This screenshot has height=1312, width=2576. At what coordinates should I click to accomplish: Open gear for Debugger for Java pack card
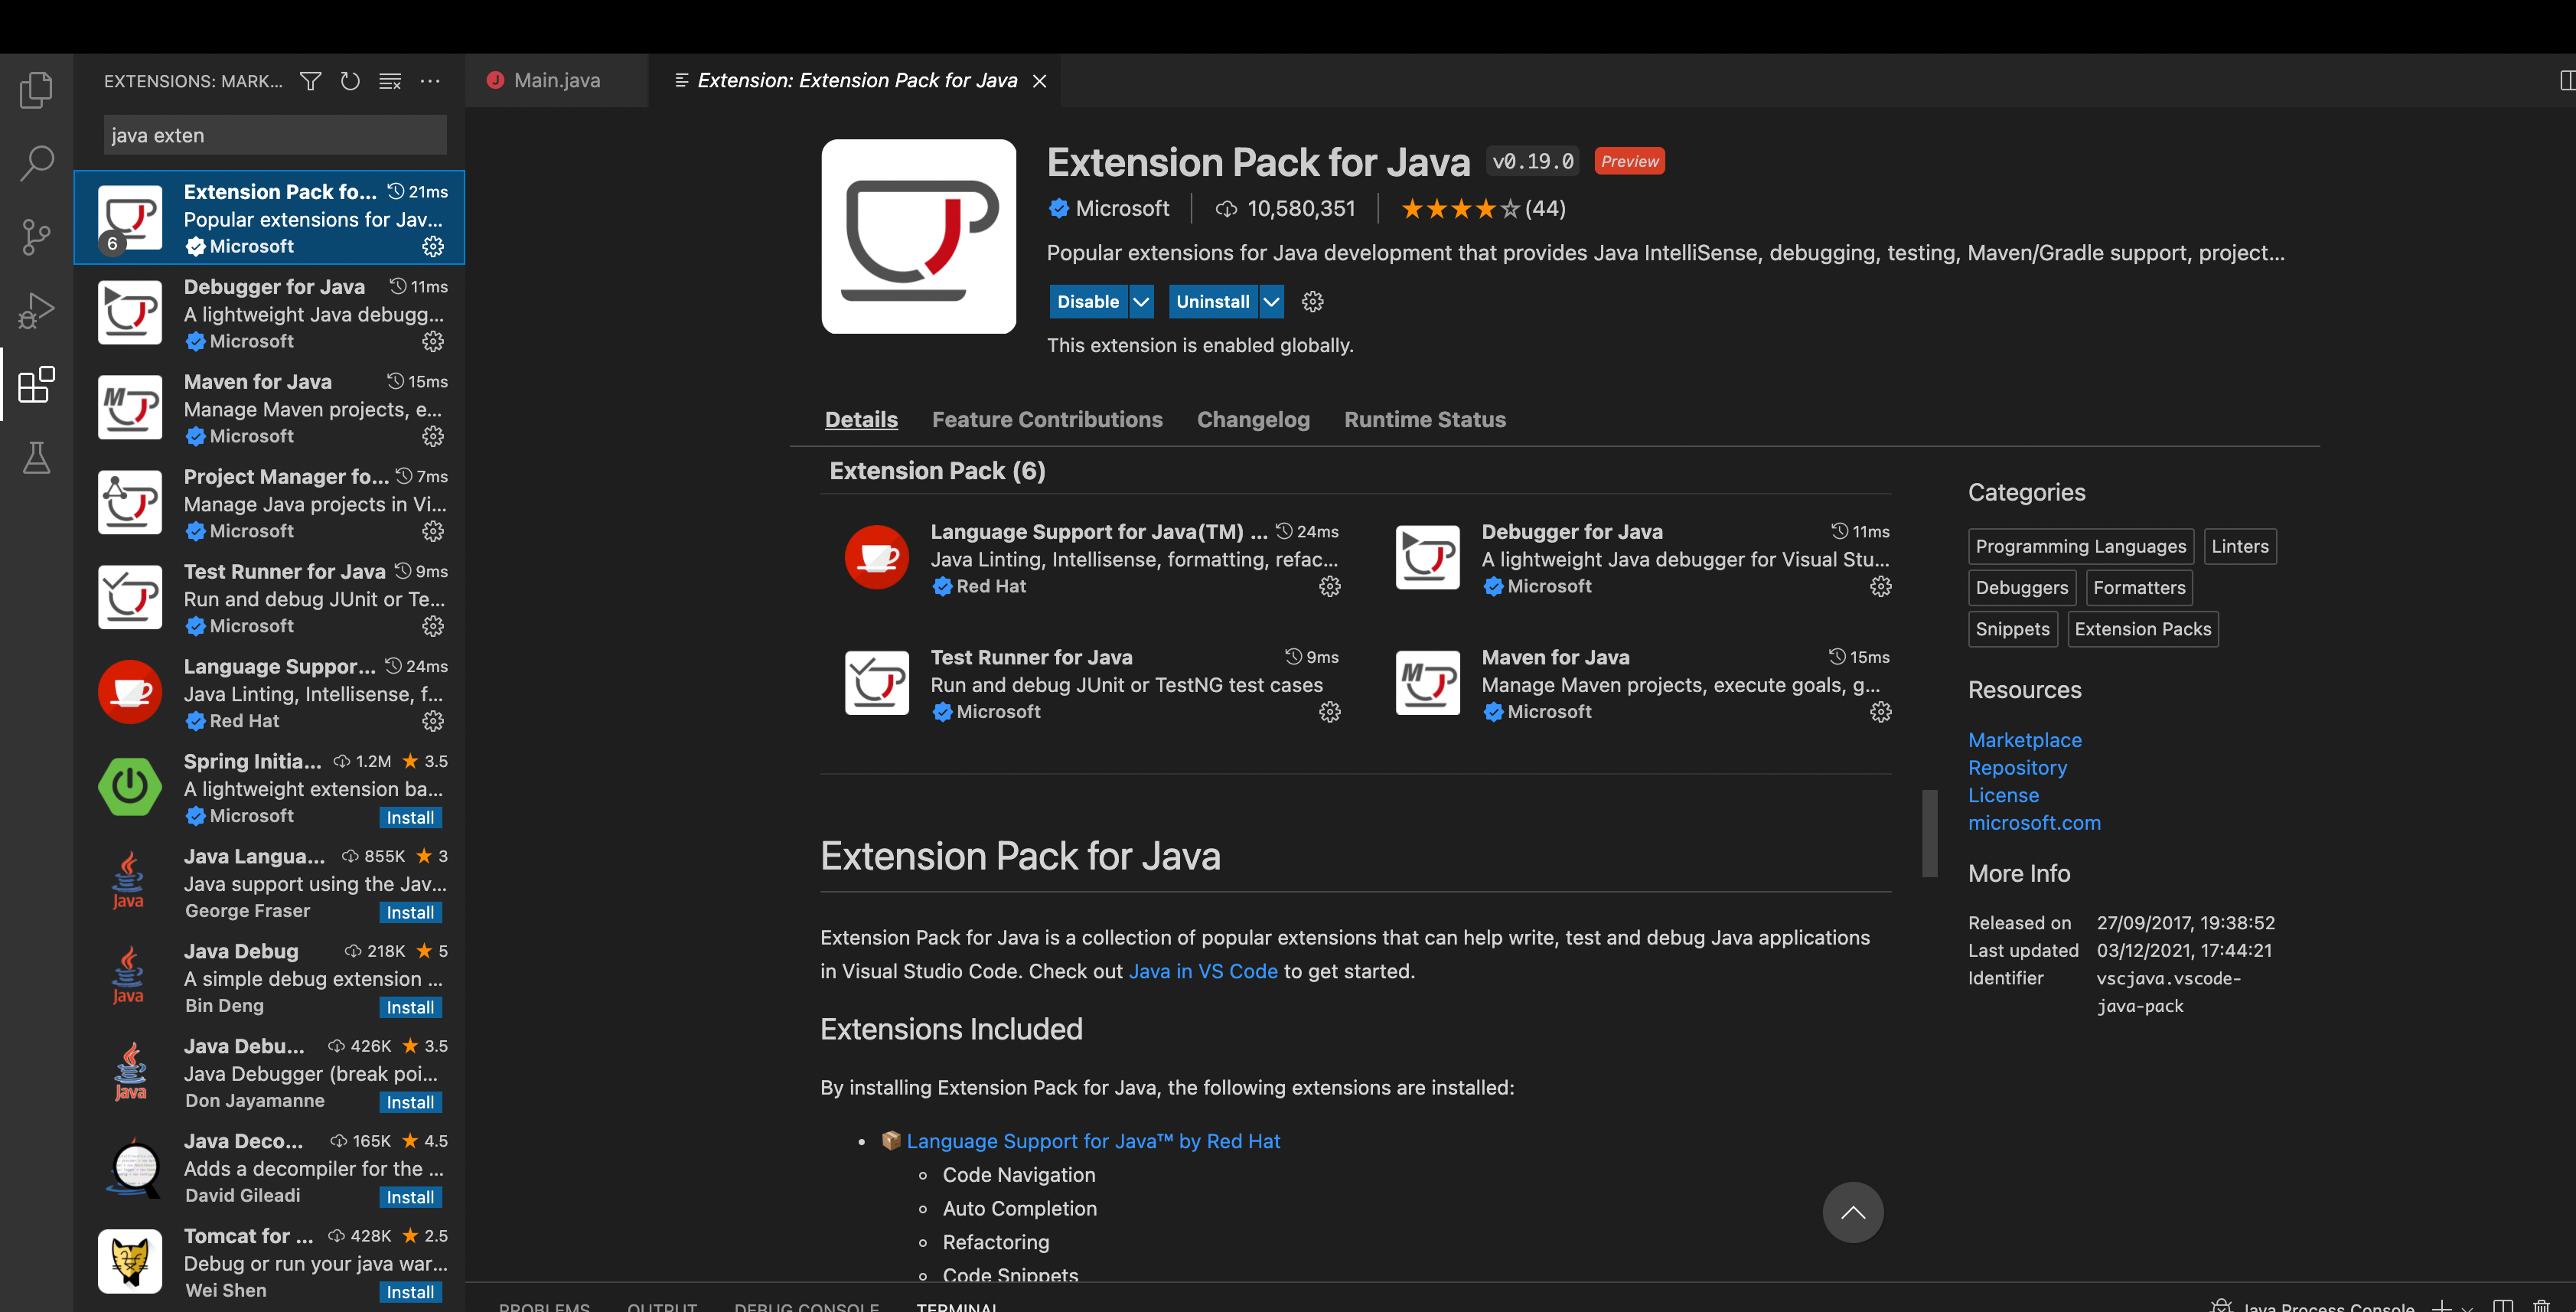click(1881, 586)
